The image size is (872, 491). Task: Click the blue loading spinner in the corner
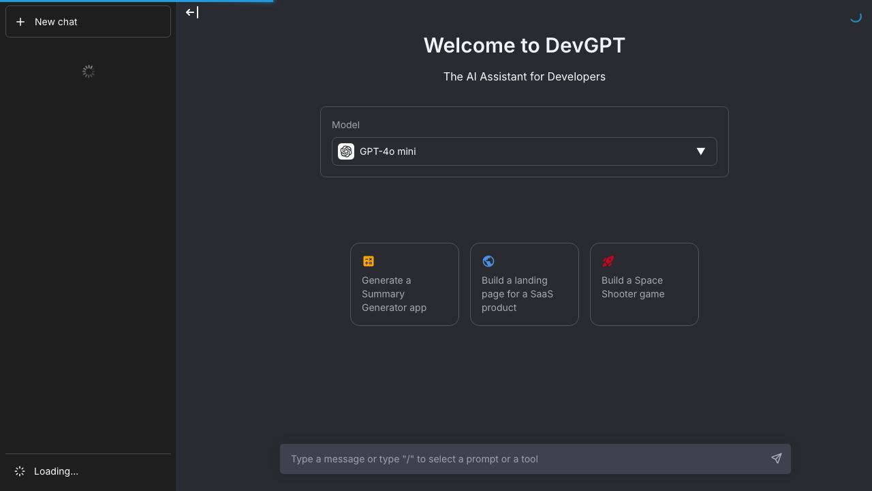[856, 17]
